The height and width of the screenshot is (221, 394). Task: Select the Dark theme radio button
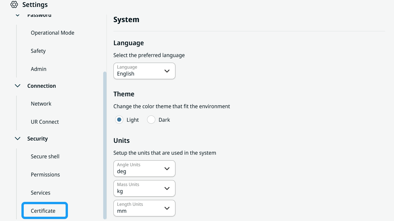(x=151, y=120)
